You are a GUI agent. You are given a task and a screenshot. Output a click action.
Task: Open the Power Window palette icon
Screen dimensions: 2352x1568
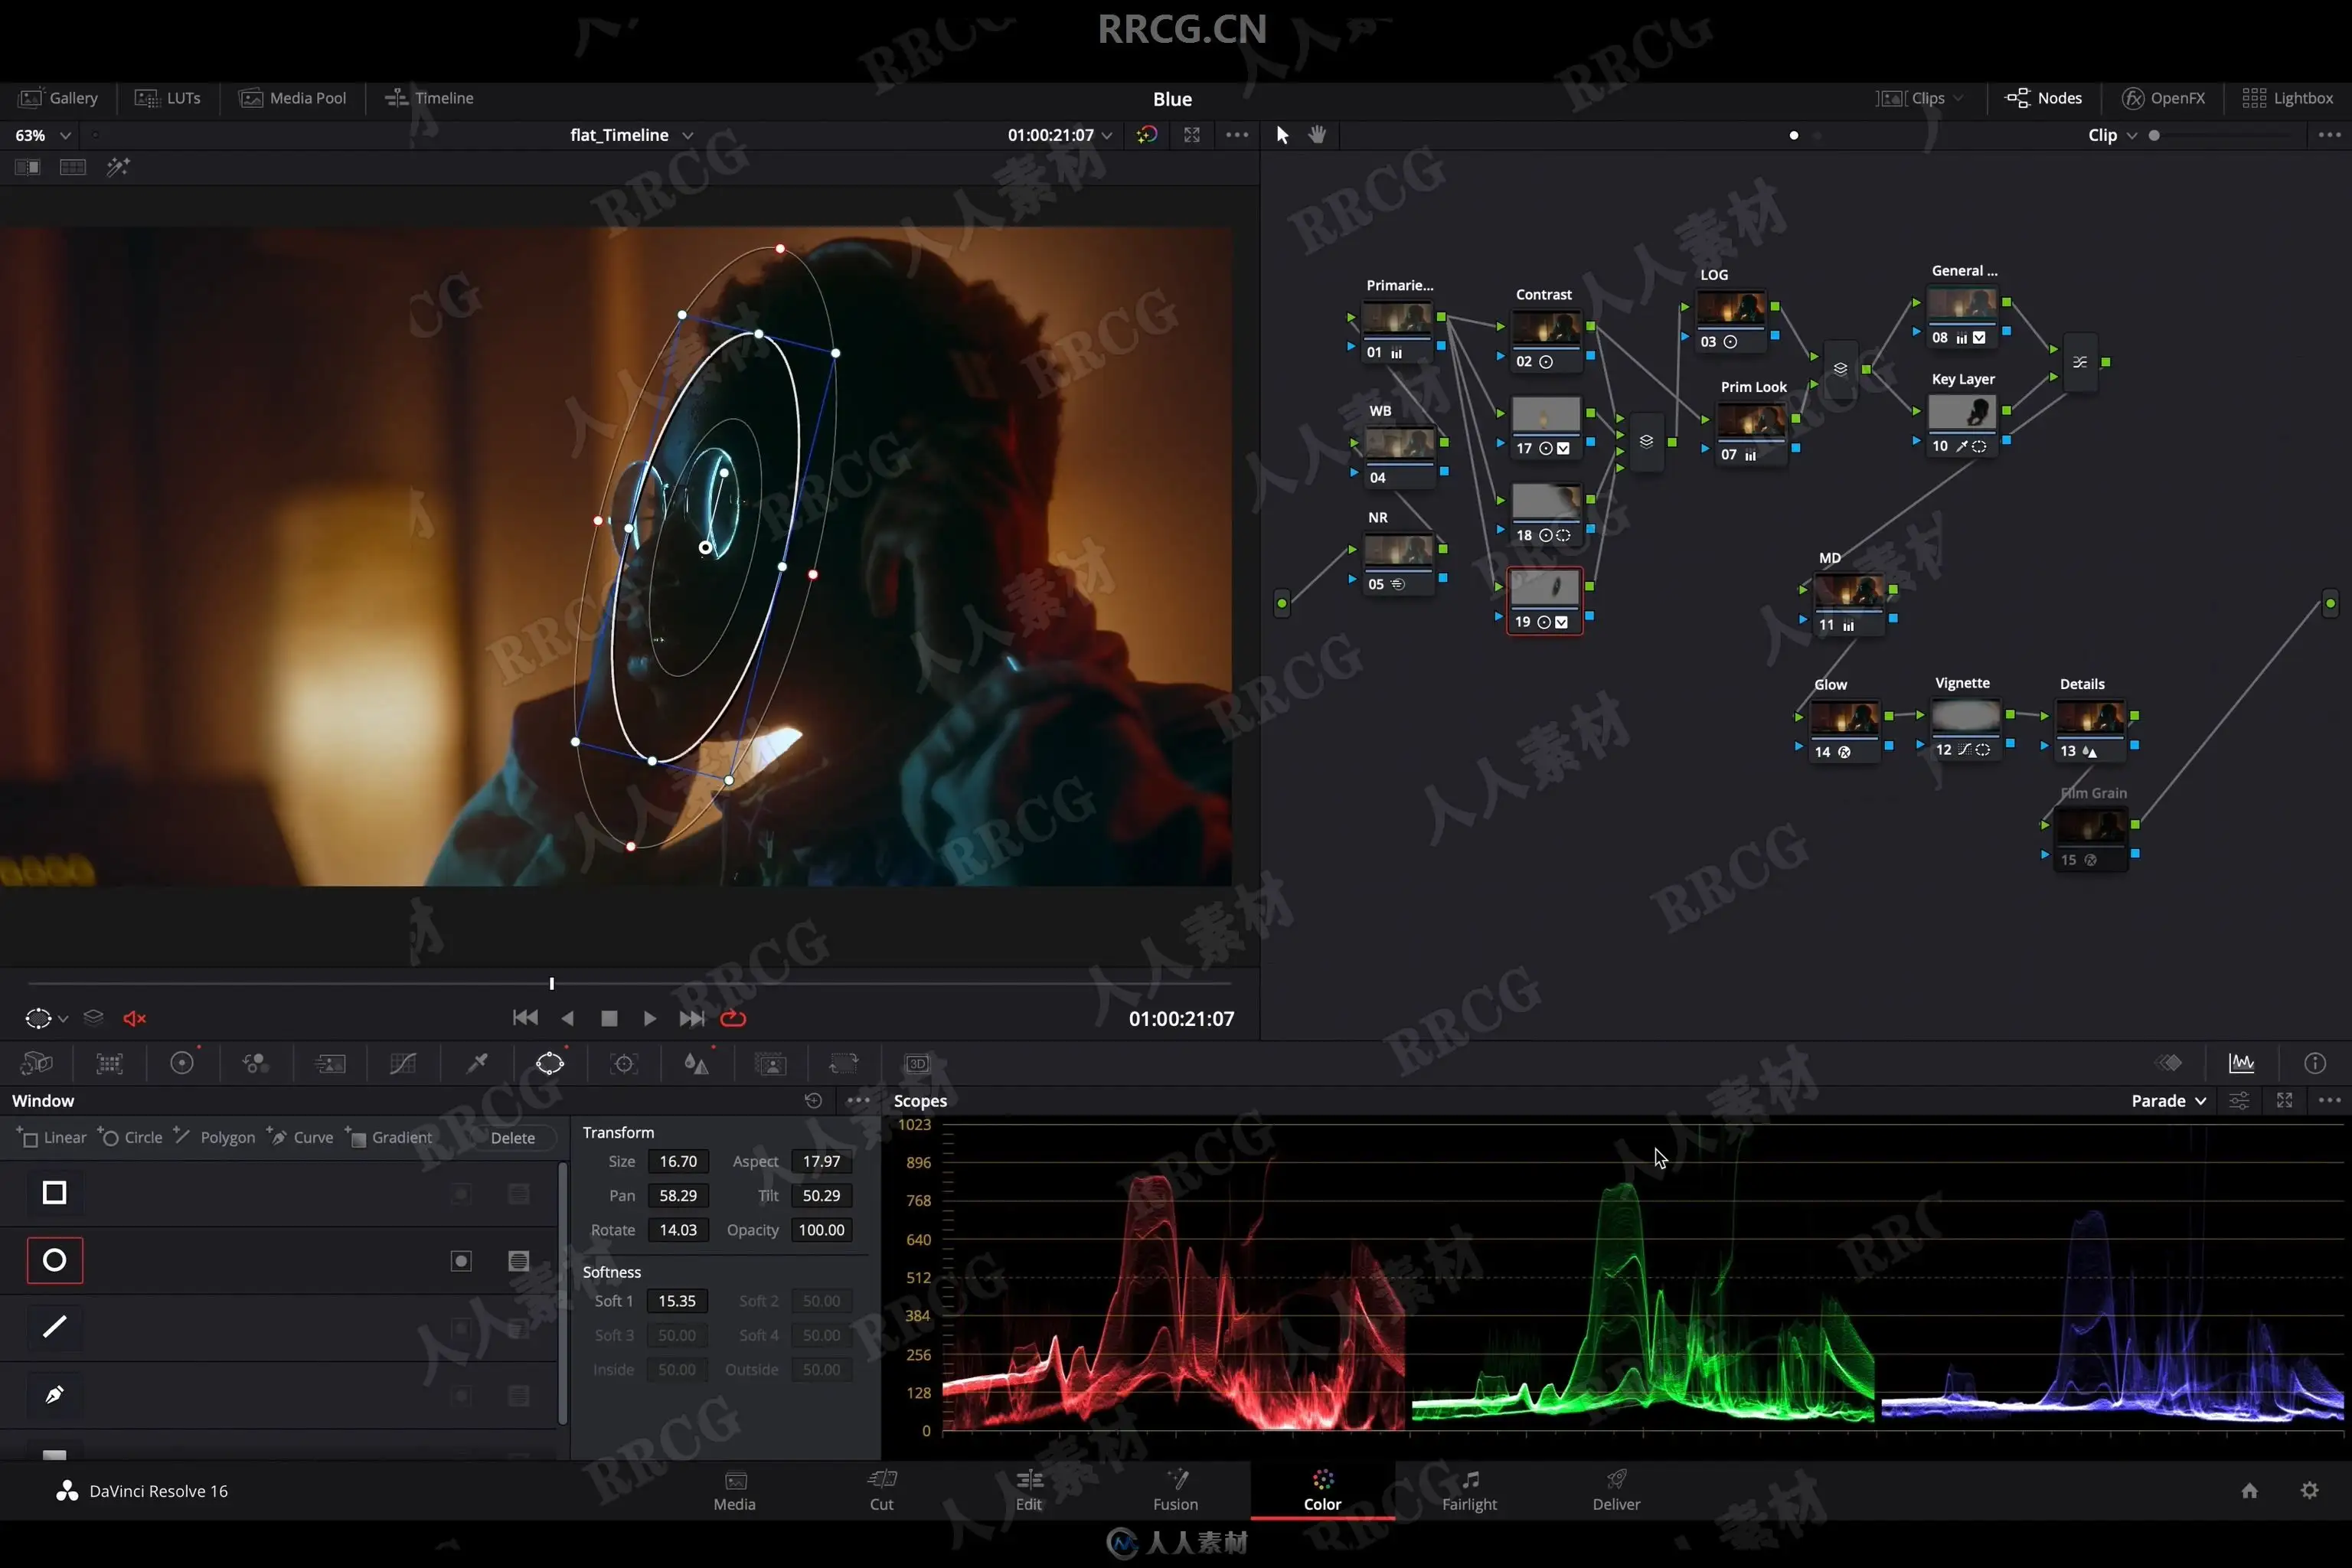(549, 1063)
